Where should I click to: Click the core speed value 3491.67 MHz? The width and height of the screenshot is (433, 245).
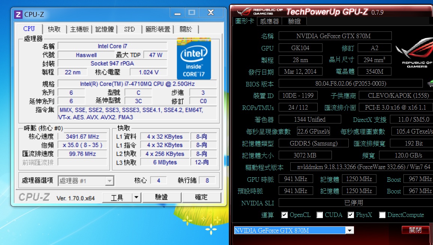tap(82, 137)
